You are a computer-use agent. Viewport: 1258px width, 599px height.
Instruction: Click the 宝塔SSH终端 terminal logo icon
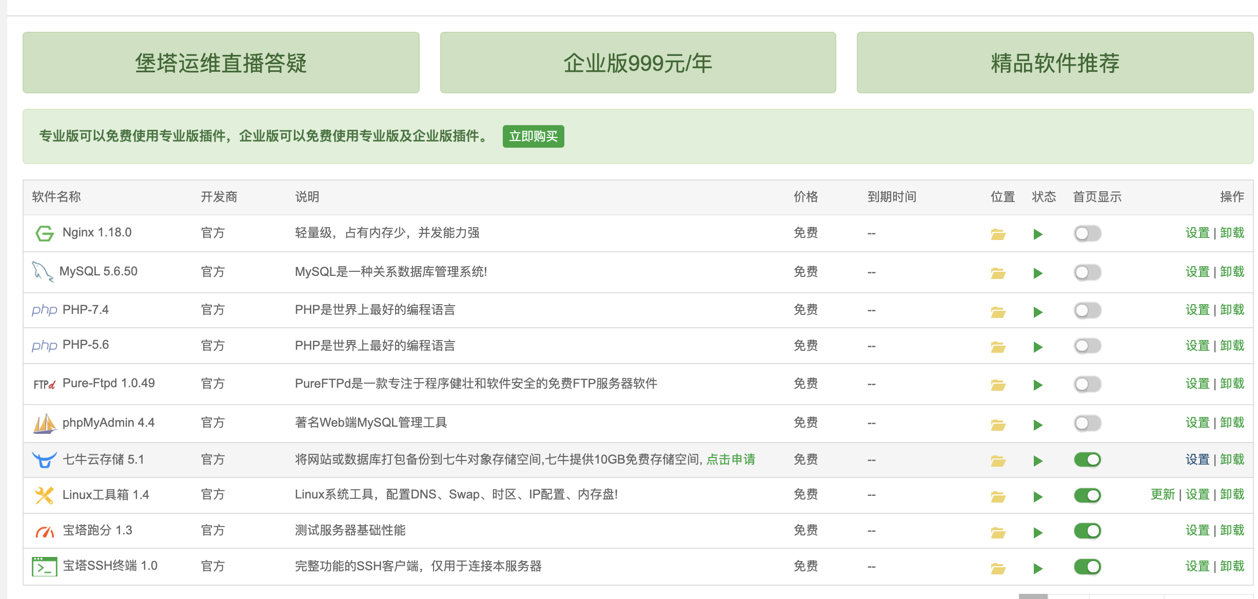point(45,567)
